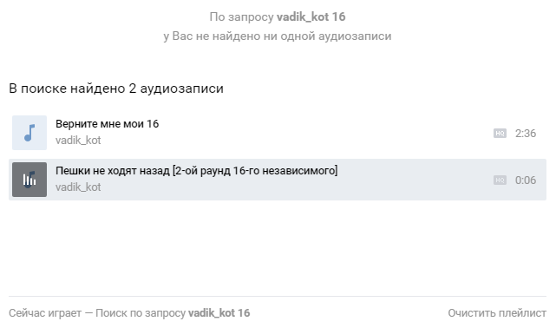Click "Поиск по запросу" text in footer
The height and width of the screenshot is (328, 556).
click(141, 313)
